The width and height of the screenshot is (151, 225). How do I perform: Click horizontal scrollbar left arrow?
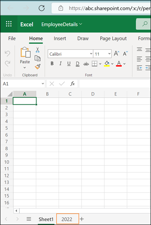(x=16, y=211)
